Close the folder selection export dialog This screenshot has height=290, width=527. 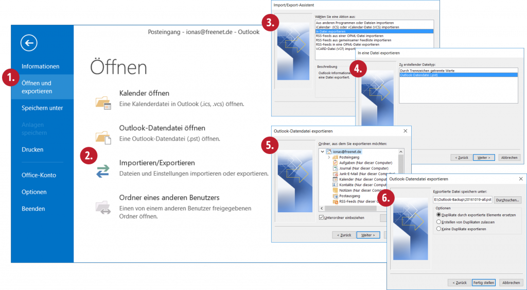(x=405, y=131)
